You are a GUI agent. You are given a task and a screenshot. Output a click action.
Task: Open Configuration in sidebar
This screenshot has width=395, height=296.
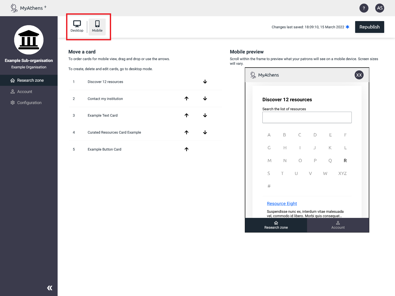(29, 103)
